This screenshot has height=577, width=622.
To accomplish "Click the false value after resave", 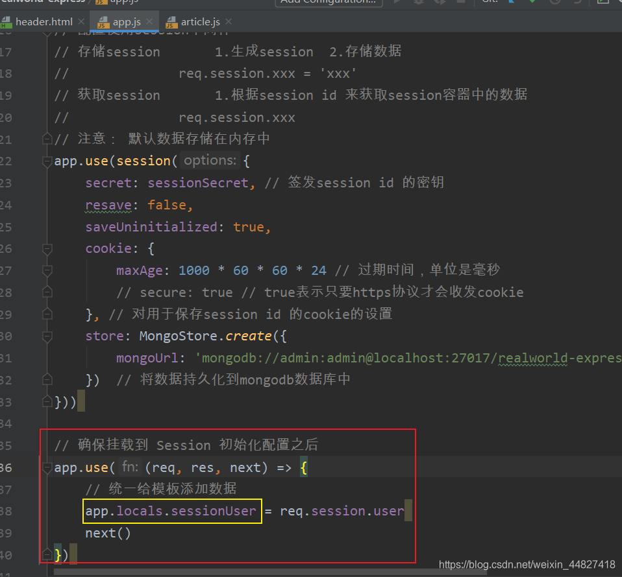I will pyautogui.click(x=167, y=205).
